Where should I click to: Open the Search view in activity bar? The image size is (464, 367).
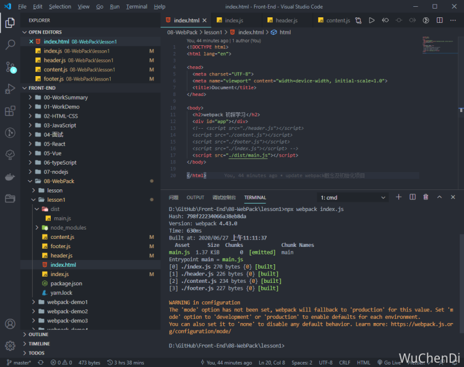tap(10, 45)
